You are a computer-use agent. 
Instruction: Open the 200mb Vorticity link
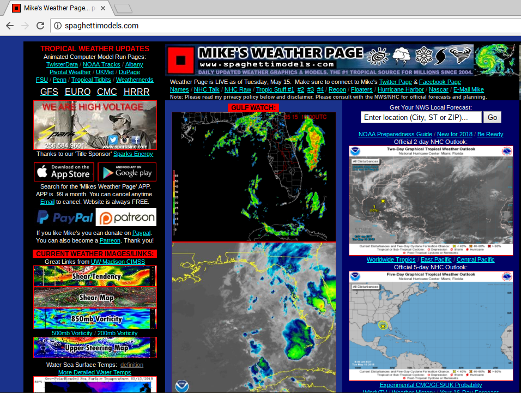118,333
